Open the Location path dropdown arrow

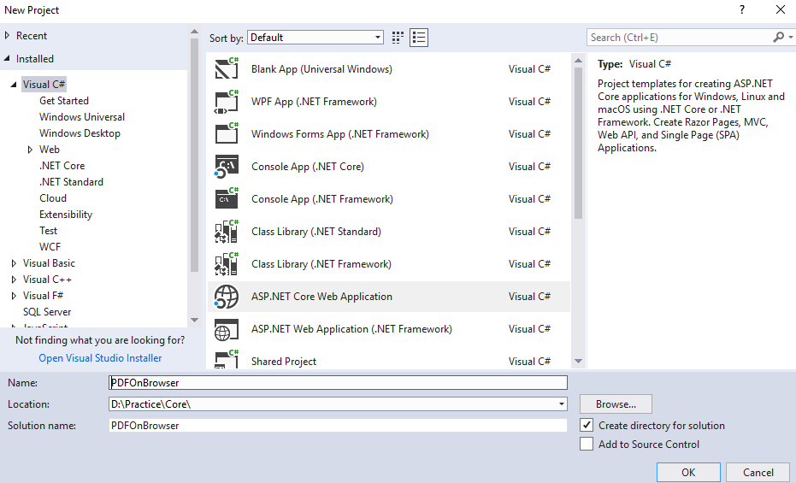point(562,403)
